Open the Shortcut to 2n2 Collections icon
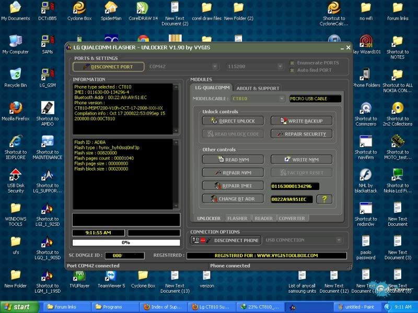This screenshot has width=418, height=313. coord(398,114)
